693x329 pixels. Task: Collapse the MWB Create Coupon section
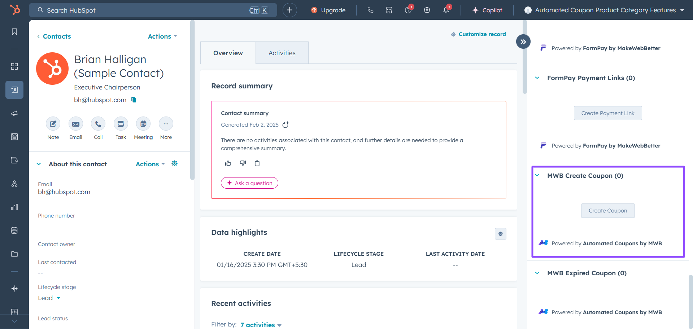click(537, 175)
